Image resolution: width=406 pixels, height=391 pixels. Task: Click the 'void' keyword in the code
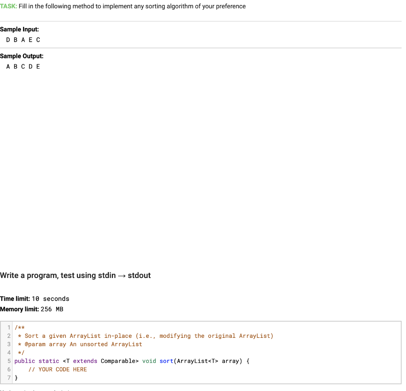coord(149,361)
